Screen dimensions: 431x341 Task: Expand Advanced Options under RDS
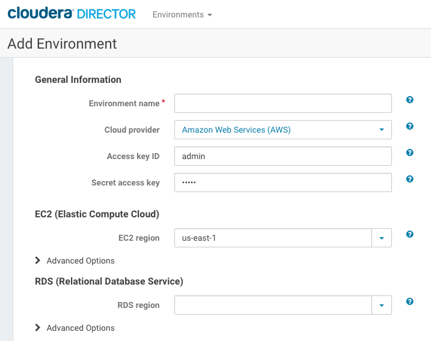pos(75,328)
